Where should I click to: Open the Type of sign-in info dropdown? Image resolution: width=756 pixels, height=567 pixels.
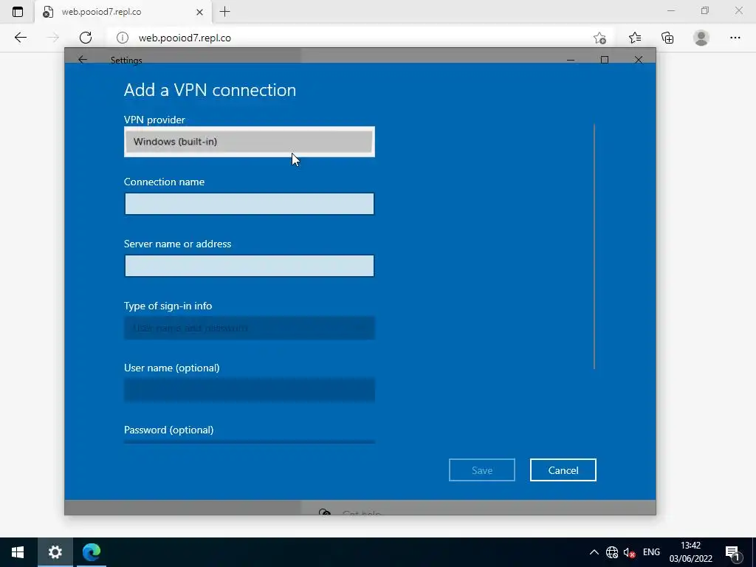pos(250,328)
